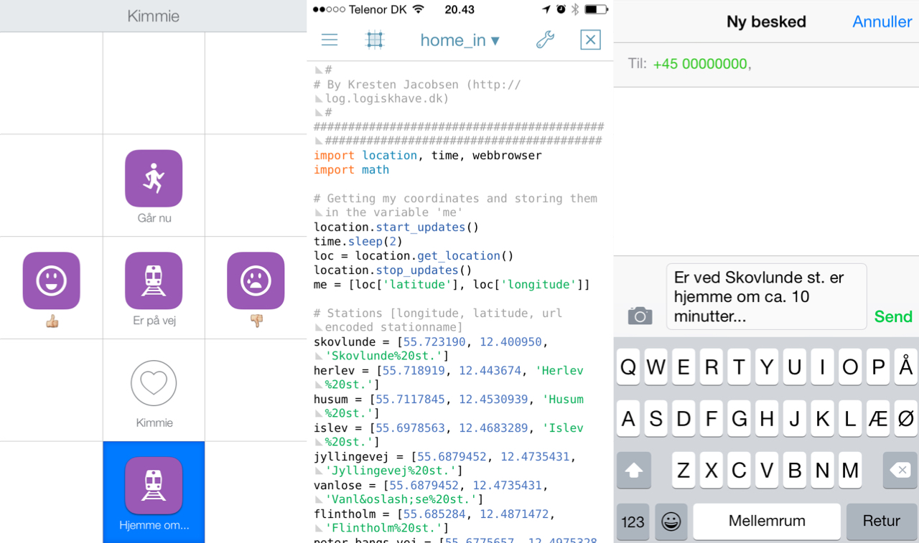
Task: Tap the smiley face thumbs-up icon
Action: 52,281
